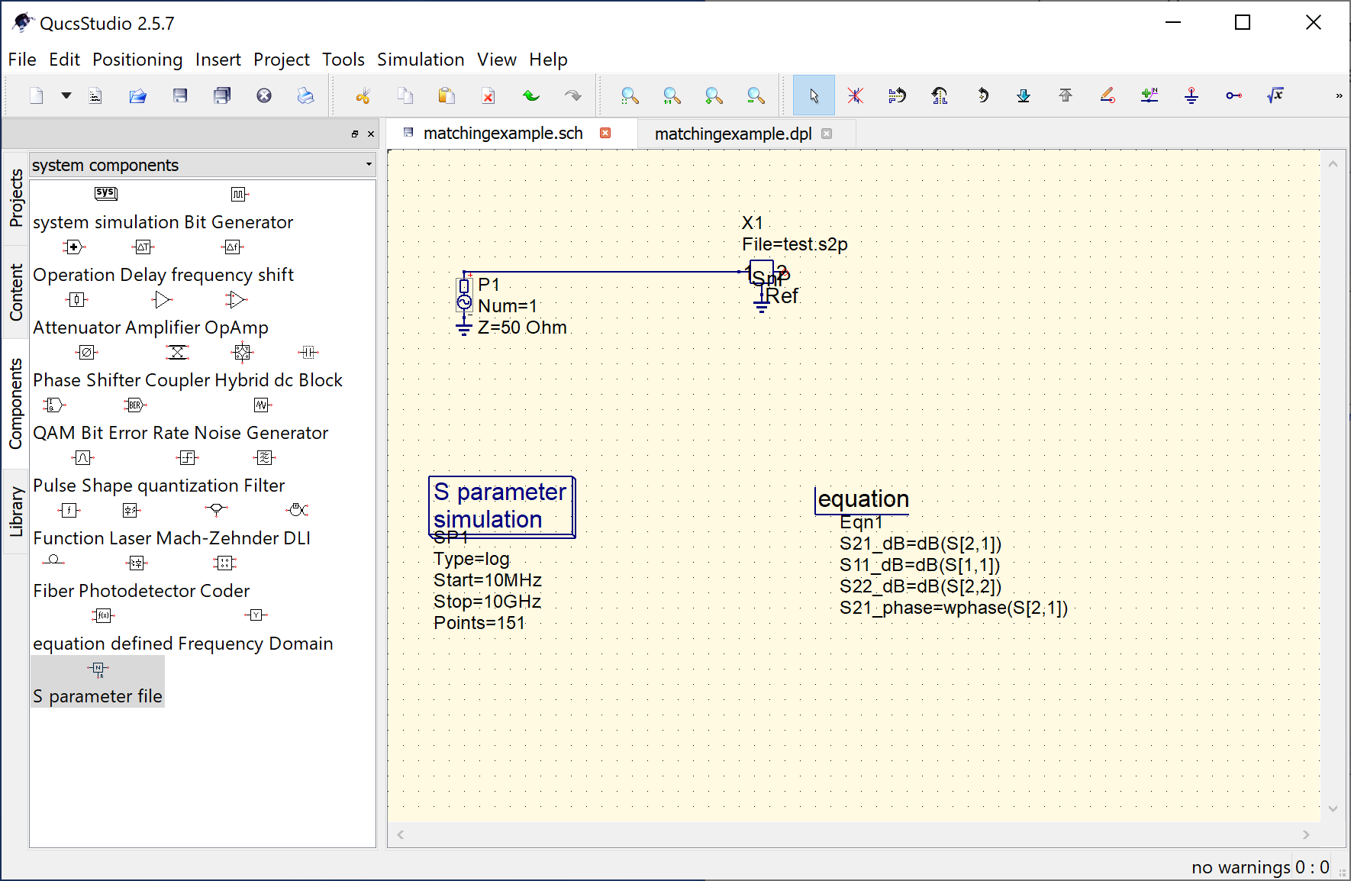Open the Positioning menu

(137, 60)
